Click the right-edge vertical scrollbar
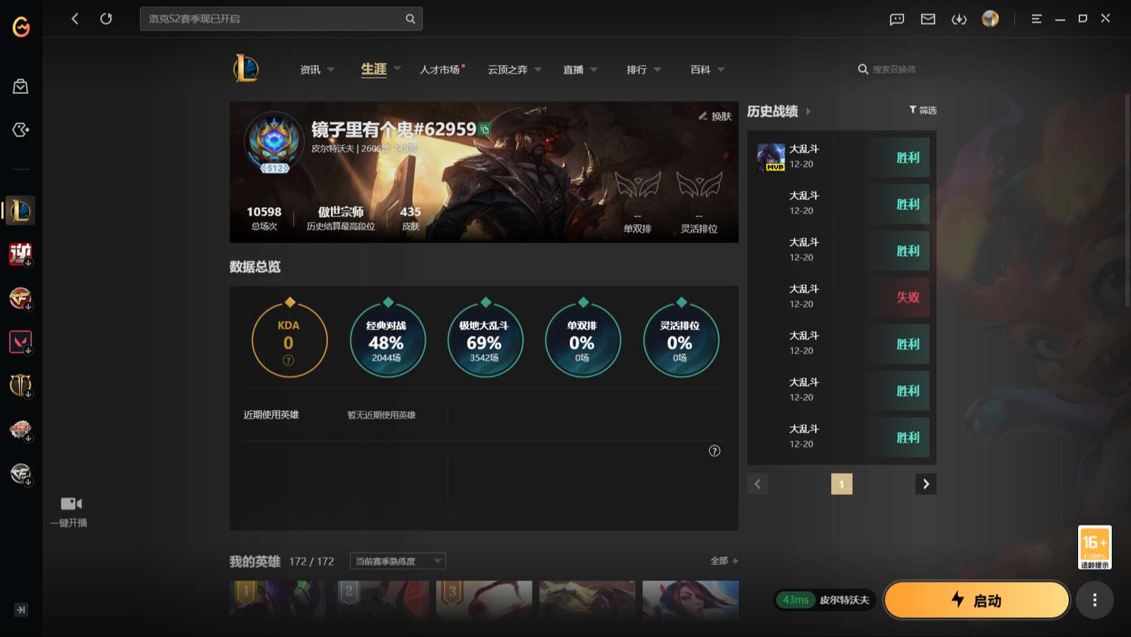1131x637 pixels. (1127, 200)
